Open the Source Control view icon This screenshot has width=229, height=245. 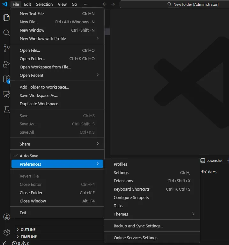click(6, 48)
